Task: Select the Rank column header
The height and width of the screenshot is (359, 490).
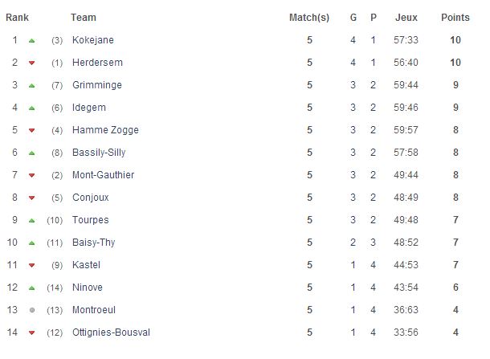Action: (17, 18)
